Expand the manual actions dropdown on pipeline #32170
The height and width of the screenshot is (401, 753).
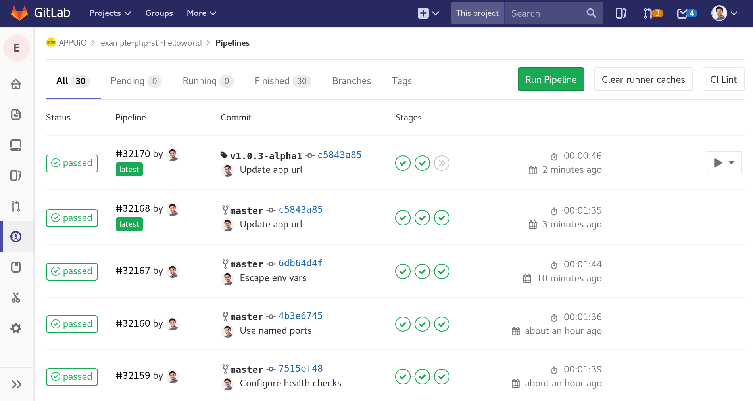(732, 162)
